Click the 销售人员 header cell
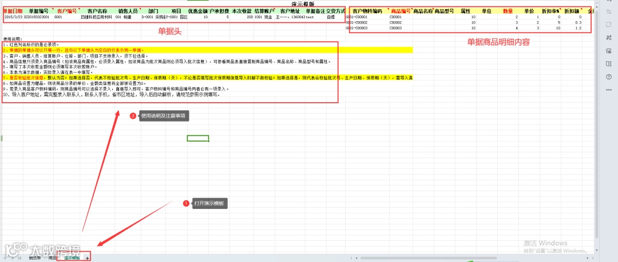Image resolution: width=618 pixels, height=262 pixels. [x=127, y=11]
